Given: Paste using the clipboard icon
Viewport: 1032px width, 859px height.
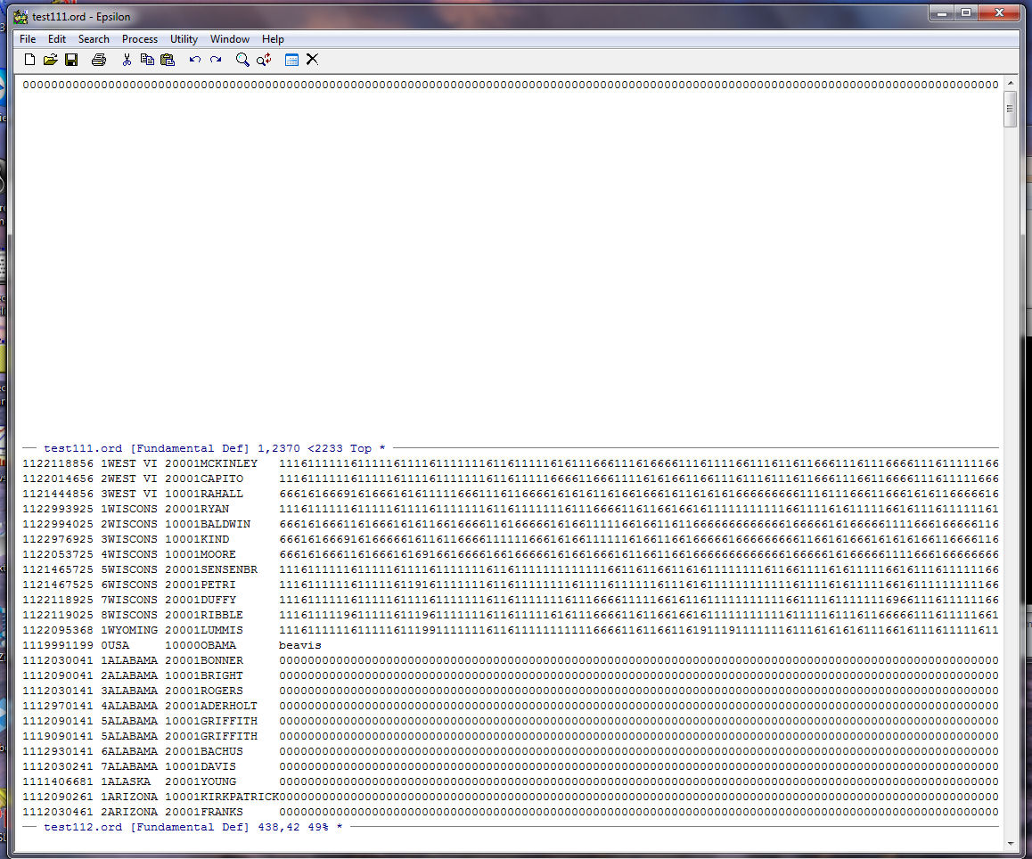Looking at the screenshot, I should pos(168,60).
